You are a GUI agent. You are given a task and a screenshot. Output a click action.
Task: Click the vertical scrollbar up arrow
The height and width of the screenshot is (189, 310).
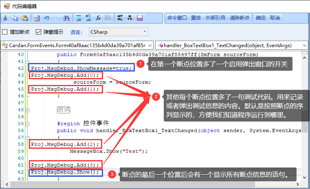tap(304, 58)
